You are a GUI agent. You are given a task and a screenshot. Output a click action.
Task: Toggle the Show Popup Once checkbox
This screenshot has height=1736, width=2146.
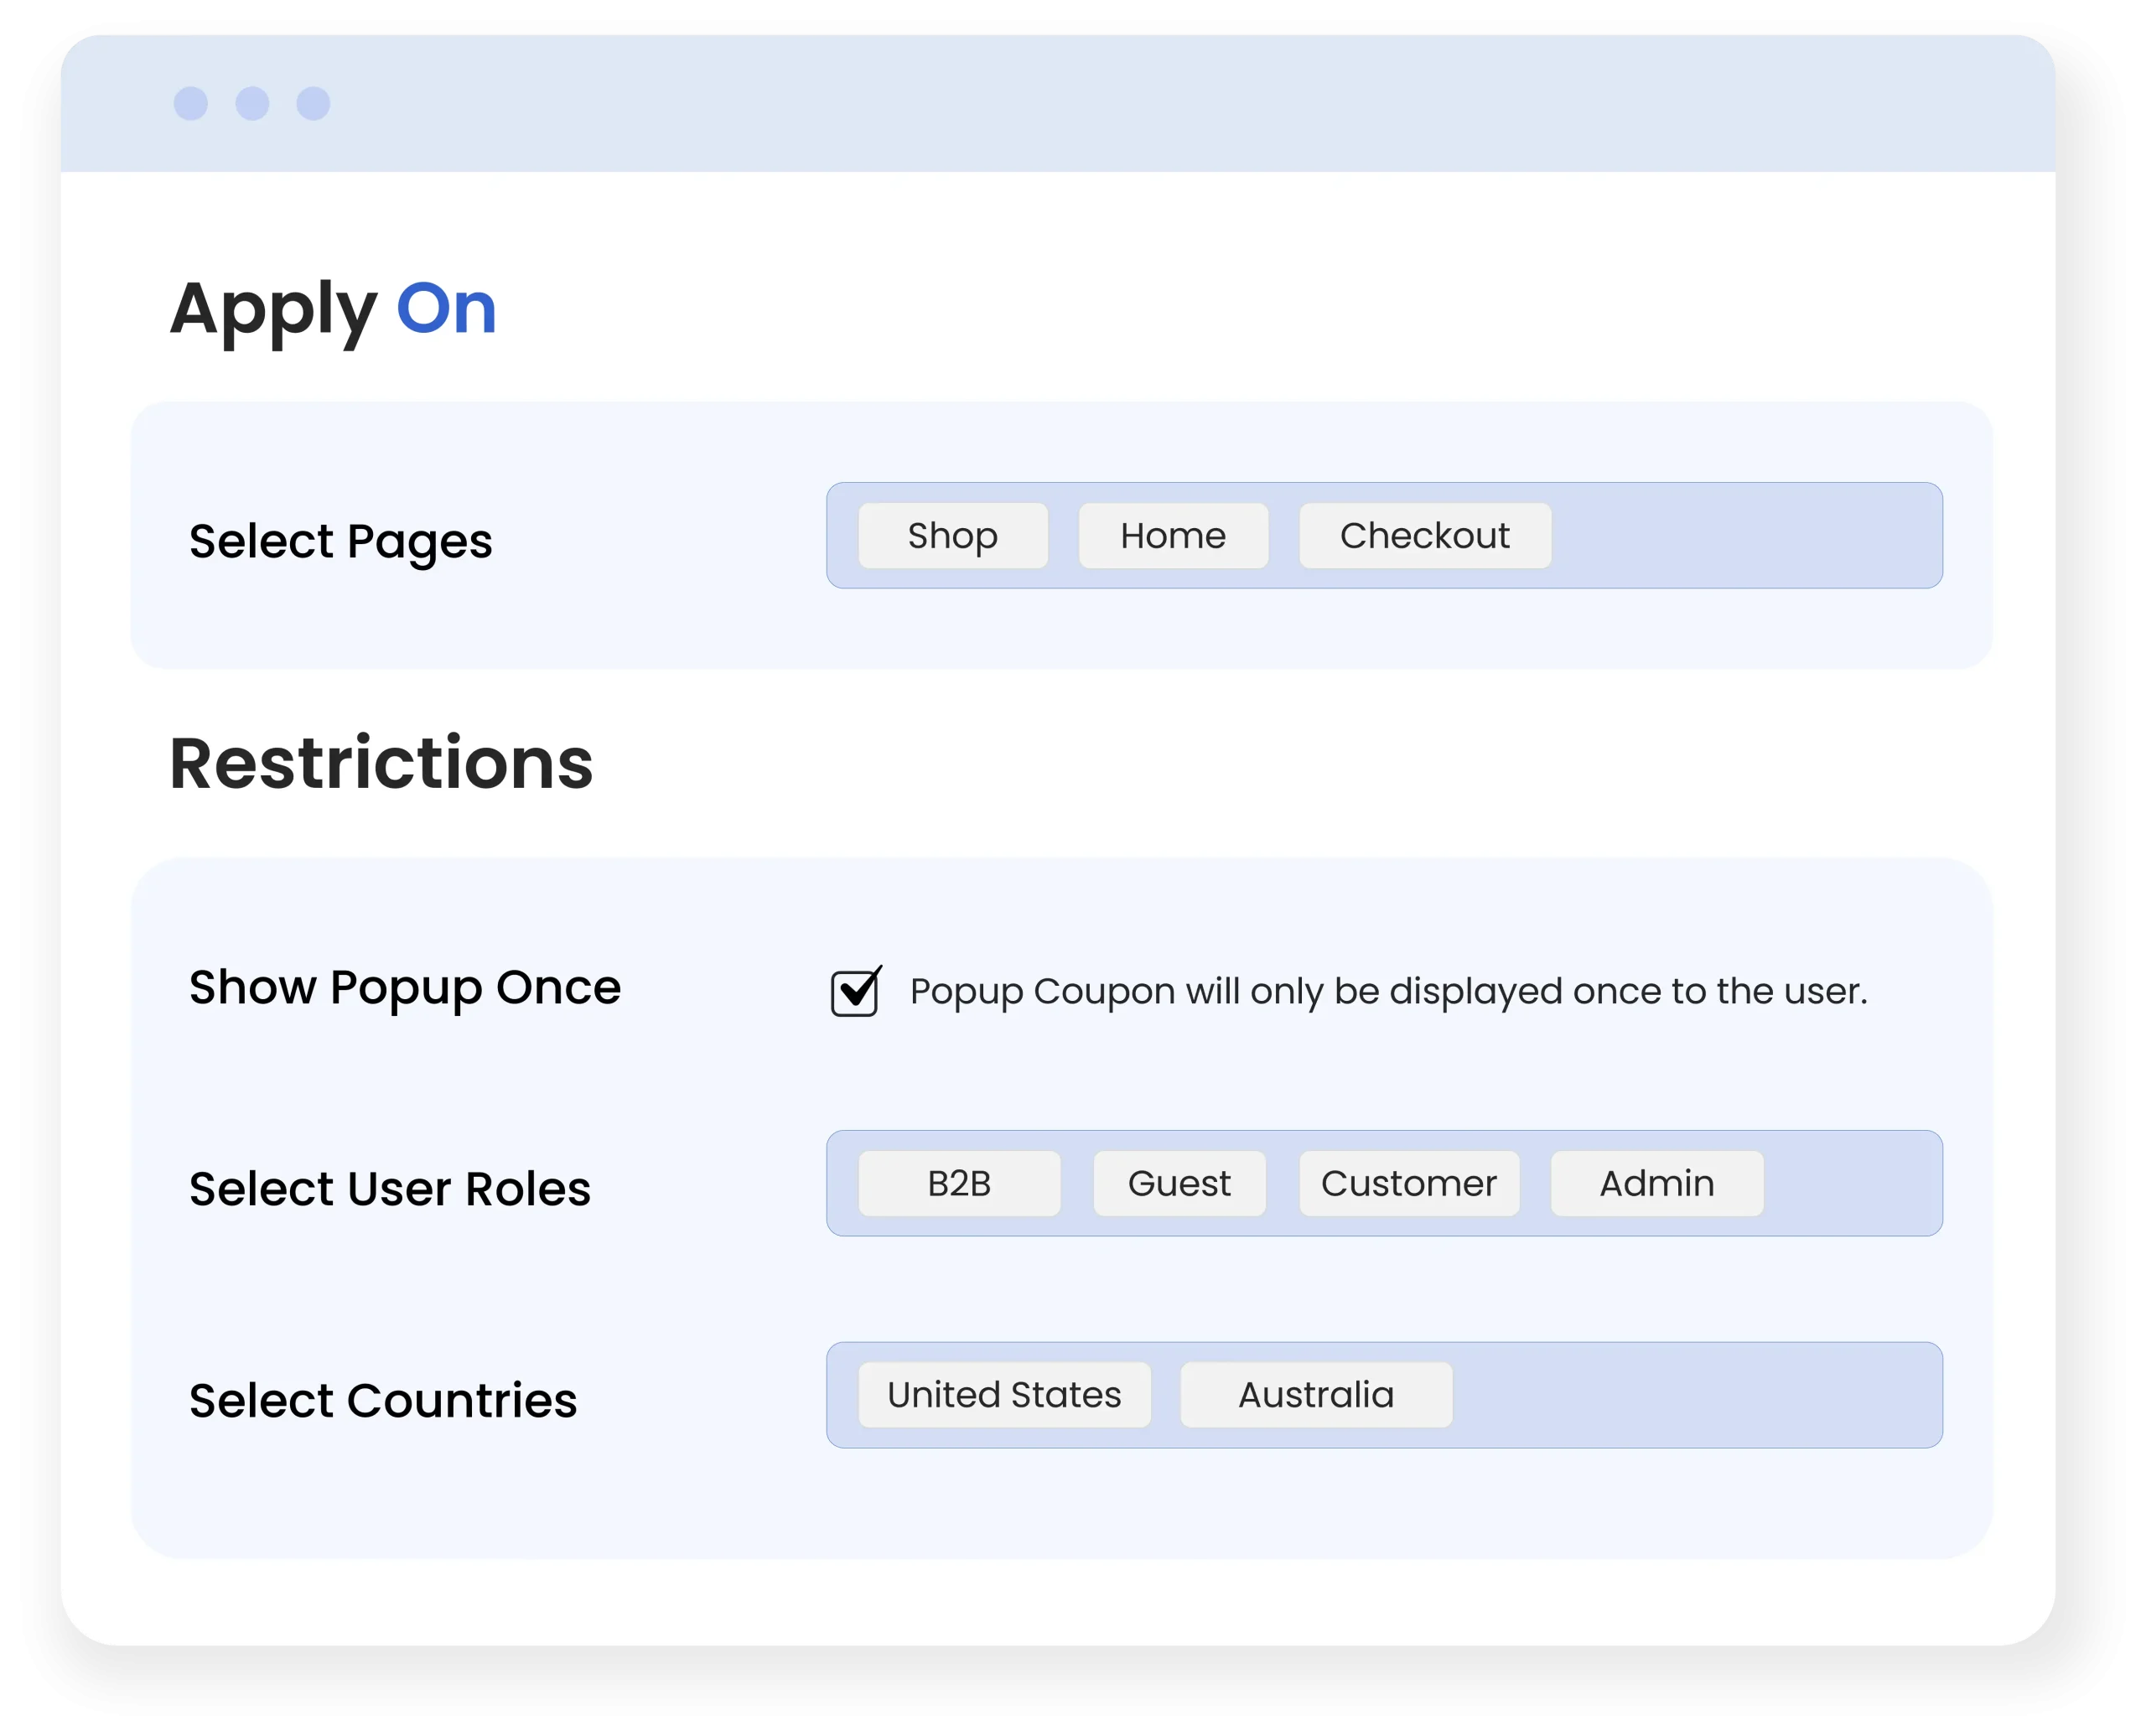coord(854,993)
